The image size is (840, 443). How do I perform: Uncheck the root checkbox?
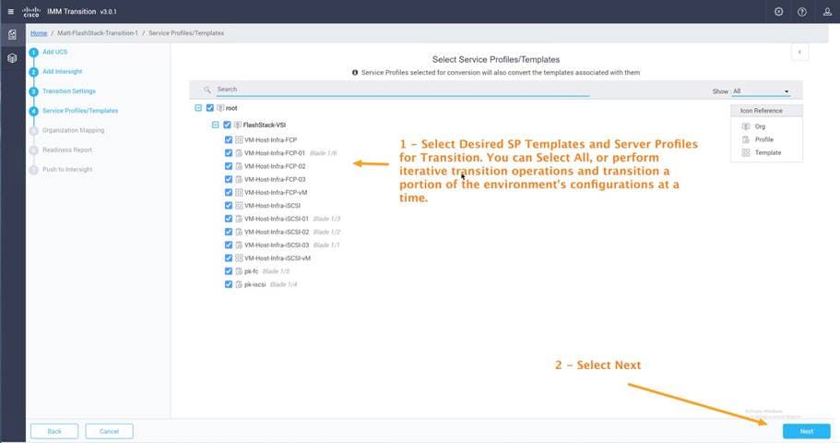(210, 108)
